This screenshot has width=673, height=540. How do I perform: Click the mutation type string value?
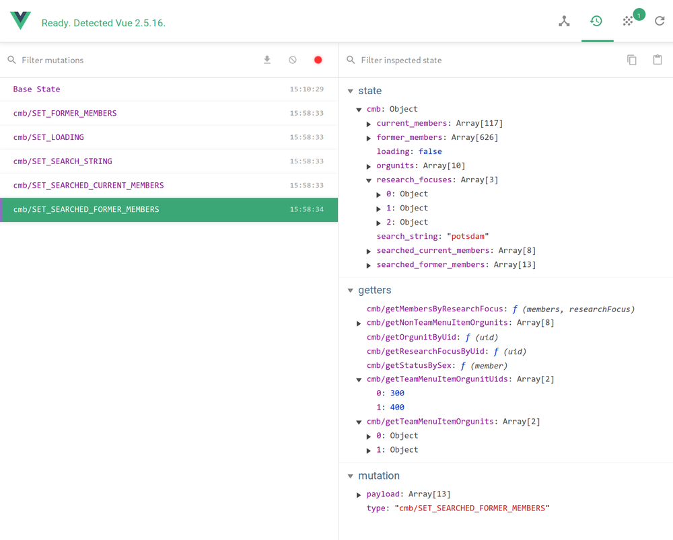[x=472, y=508]
